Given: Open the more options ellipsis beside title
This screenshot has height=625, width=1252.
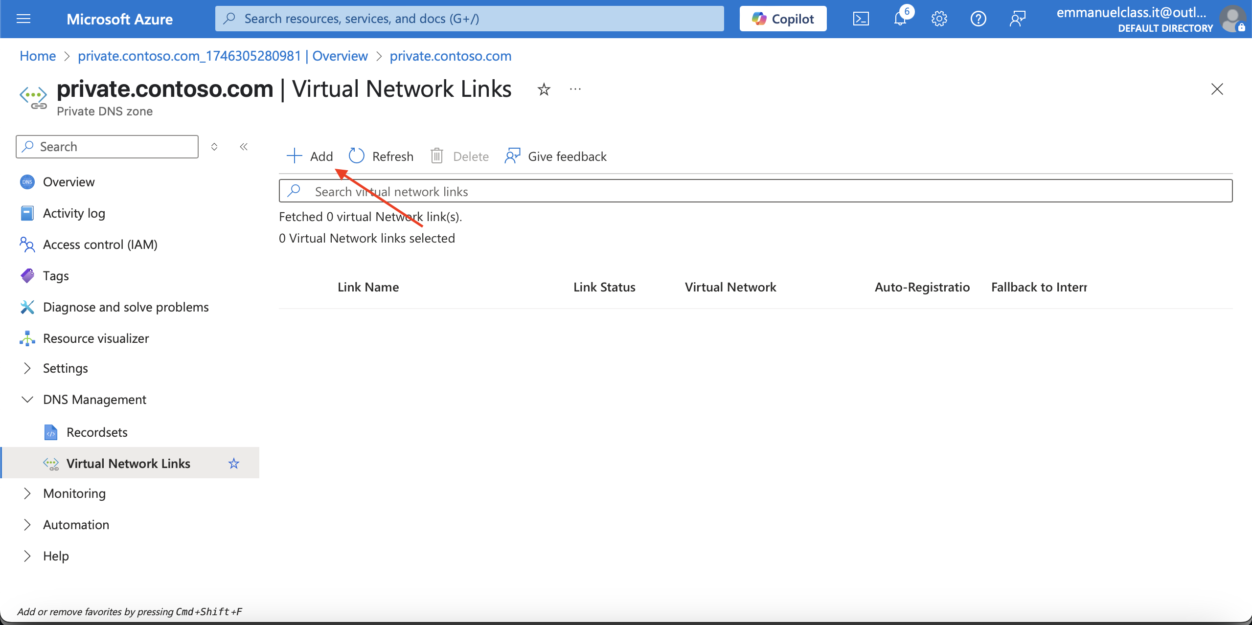Looking at the screenshot, I should pos(575,89).
